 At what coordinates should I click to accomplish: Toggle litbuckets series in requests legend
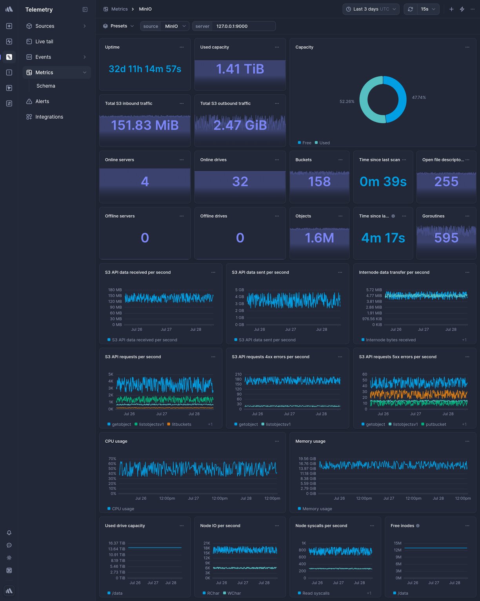pyautogui.click(x=179, y=424)
